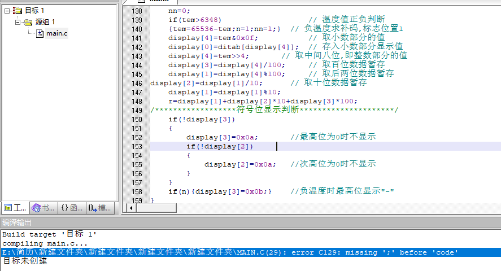Select the 源组 1 source group label

45,22
